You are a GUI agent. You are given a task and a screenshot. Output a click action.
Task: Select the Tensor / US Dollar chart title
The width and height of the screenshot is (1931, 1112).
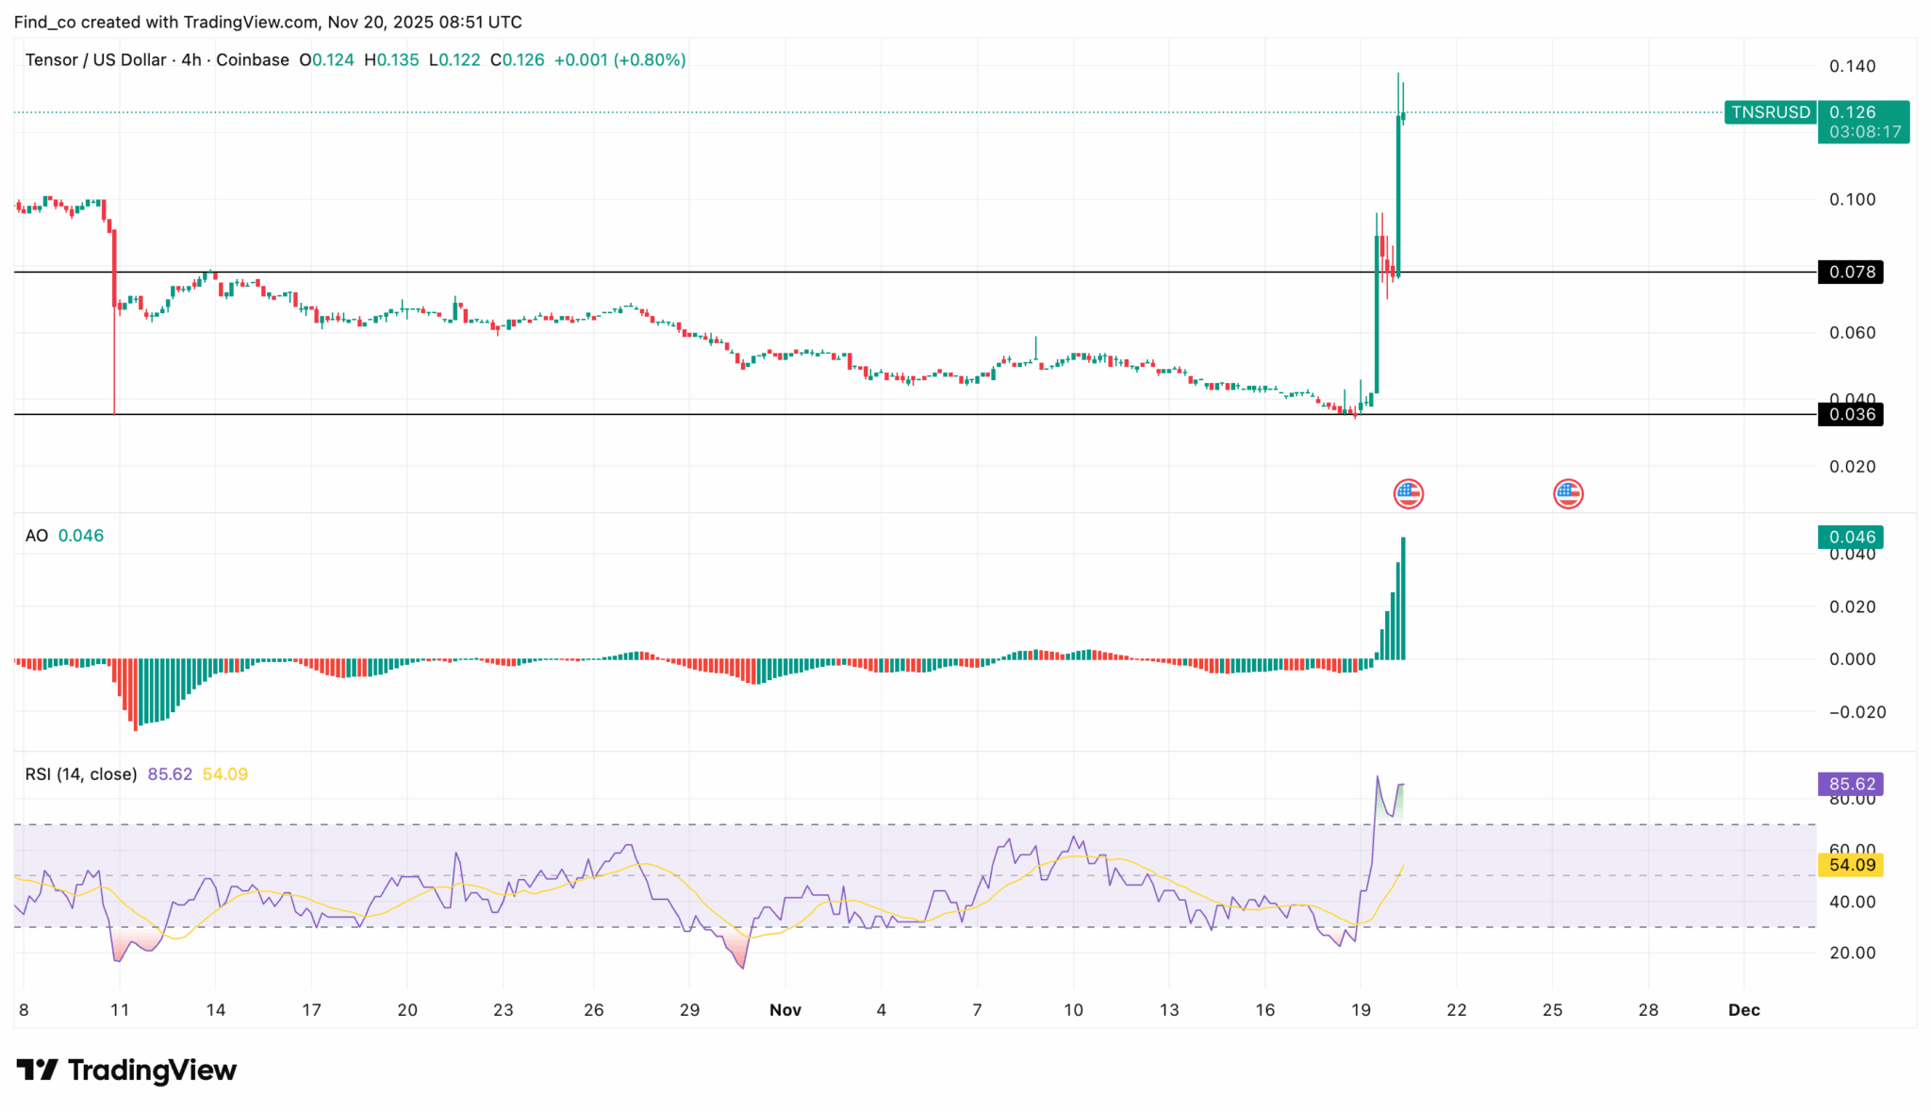tap(95, 59)
